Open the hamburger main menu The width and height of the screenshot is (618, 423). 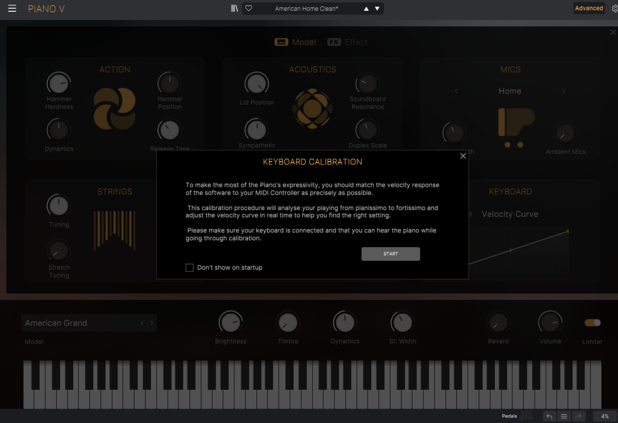[12, 9]
